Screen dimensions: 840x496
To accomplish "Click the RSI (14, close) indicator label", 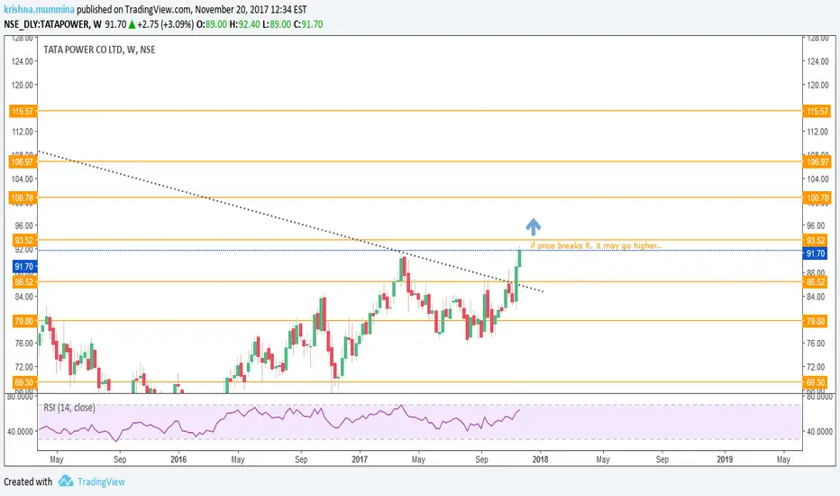I will 69,408.
